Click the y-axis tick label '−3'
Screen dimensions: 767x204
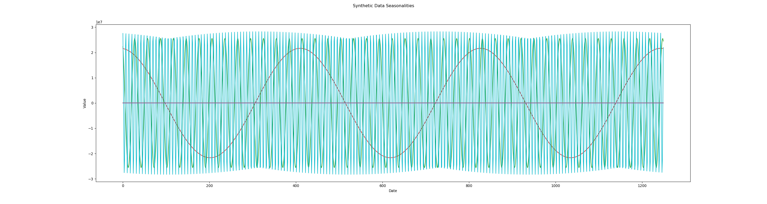pyautogui.click(x=91, y=179)
